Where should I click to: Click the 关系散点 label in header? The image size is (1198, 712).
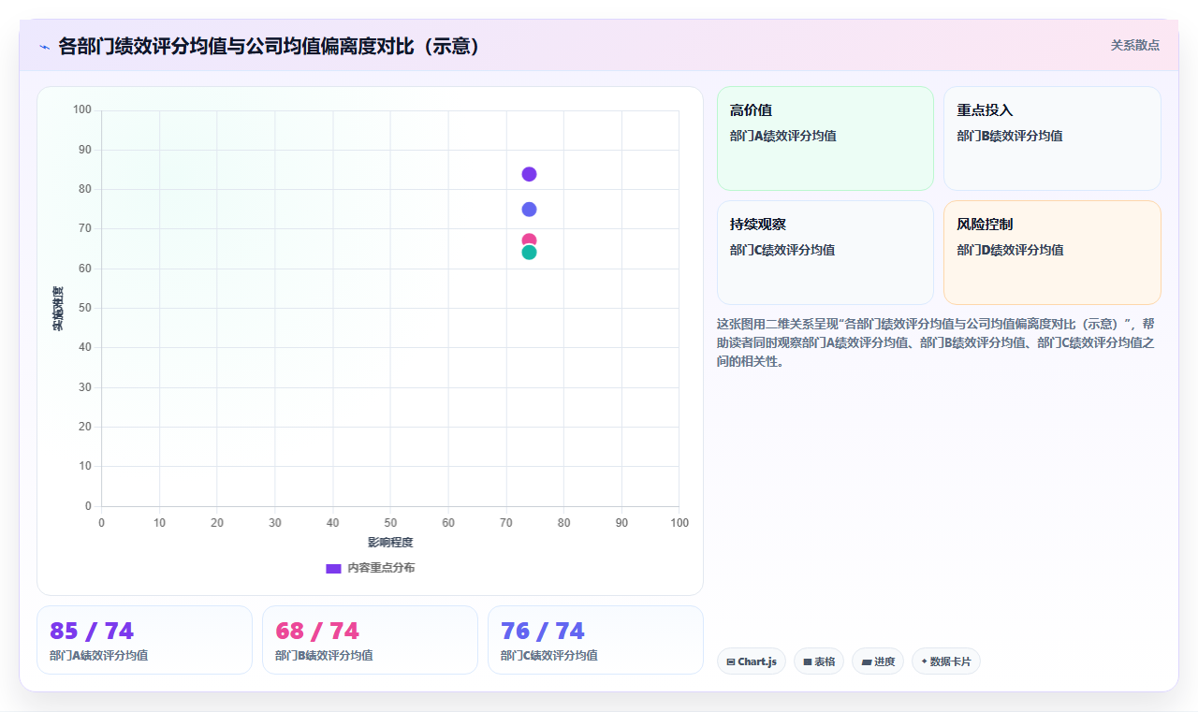point(1134,45)
